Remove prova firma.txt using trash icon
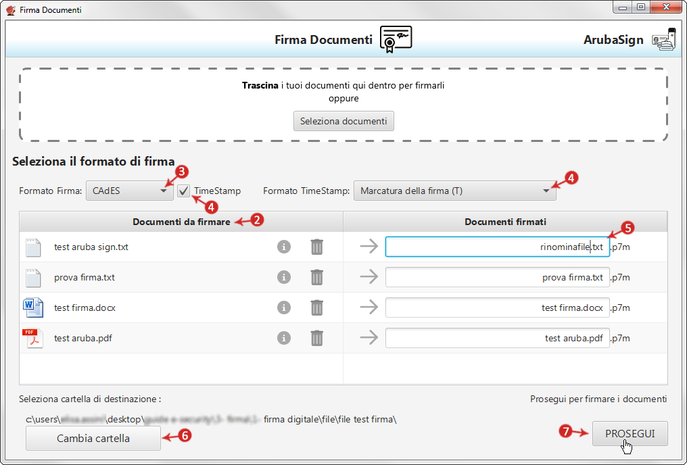This screenshot has height=465, width=687. (x=316, y=277)
